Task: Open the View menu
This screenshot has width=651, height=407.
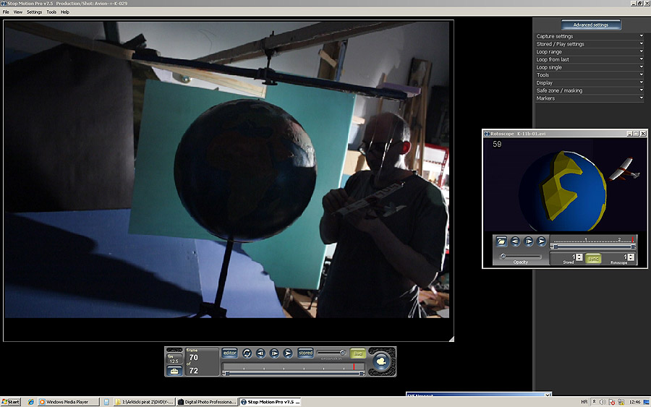Action: coord(18,12)
